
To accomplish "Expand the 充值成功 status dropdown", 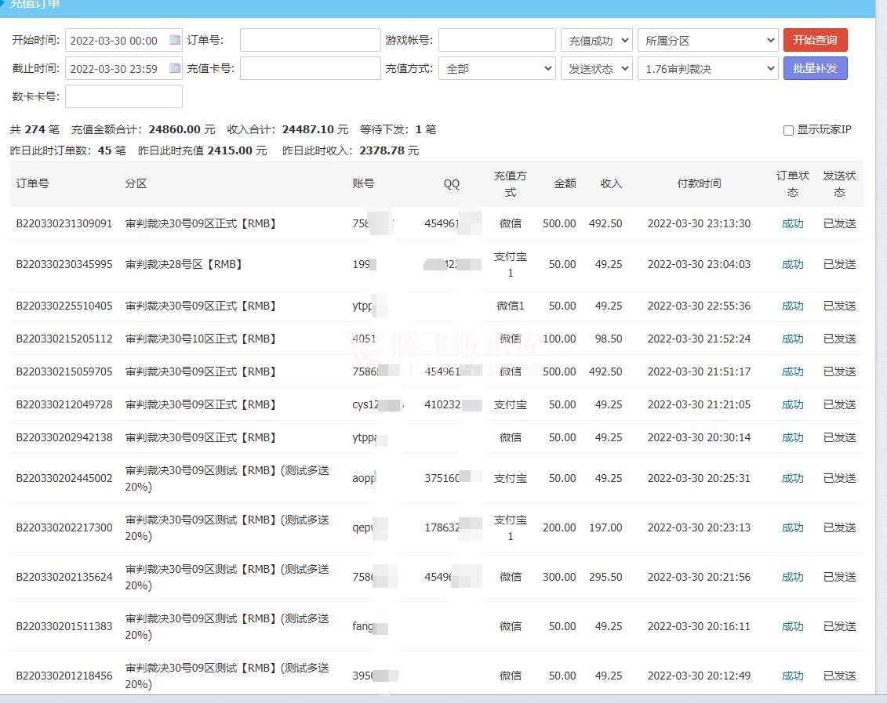I will click(596, 40).
